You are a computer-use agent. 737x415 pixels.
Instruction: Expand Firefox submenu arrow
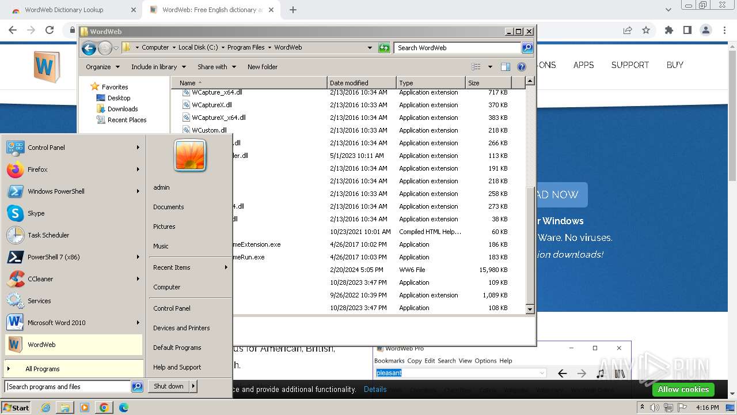coord(138,169)
